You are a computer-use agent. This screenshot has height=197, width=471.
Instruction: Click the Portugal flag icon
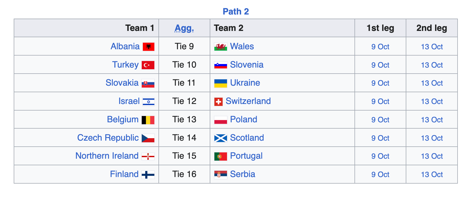pos(221,156)
